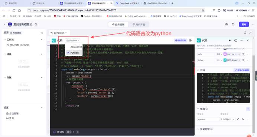Open help icon in code panel
This screenshot has height=137, width=257.
(236, 40)
